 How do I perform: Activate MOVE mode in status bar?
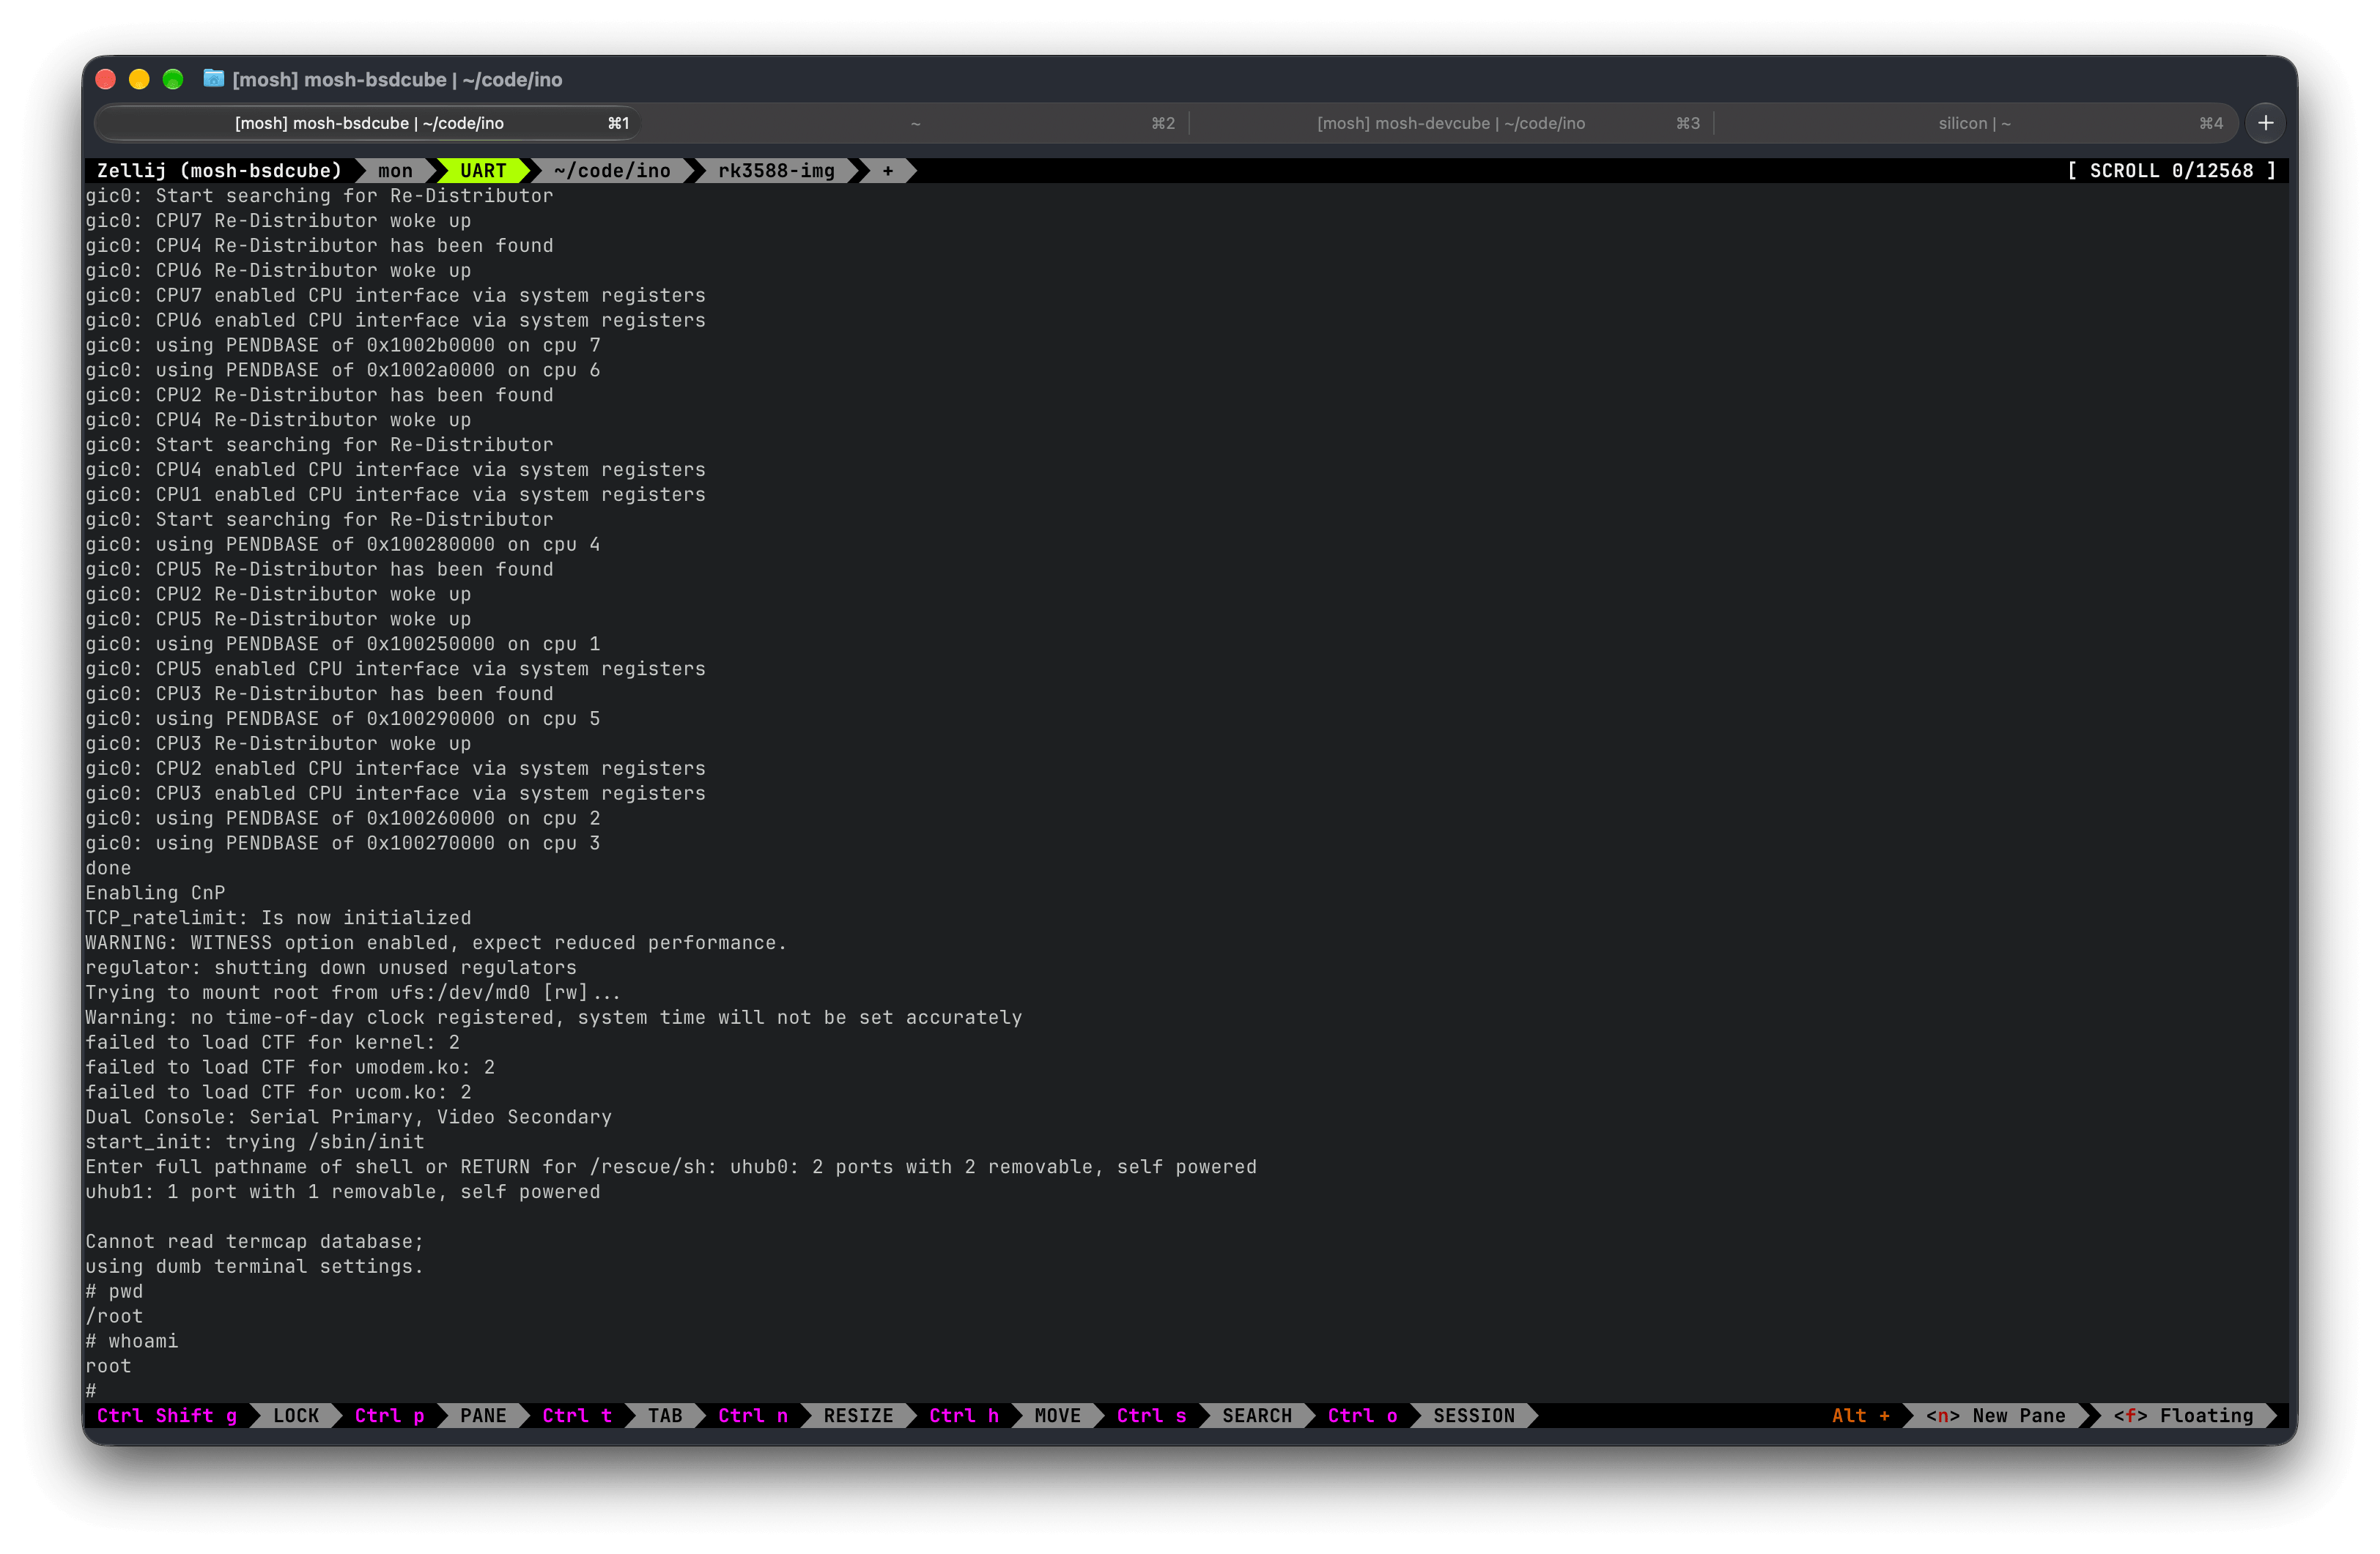(1058, 1416)
